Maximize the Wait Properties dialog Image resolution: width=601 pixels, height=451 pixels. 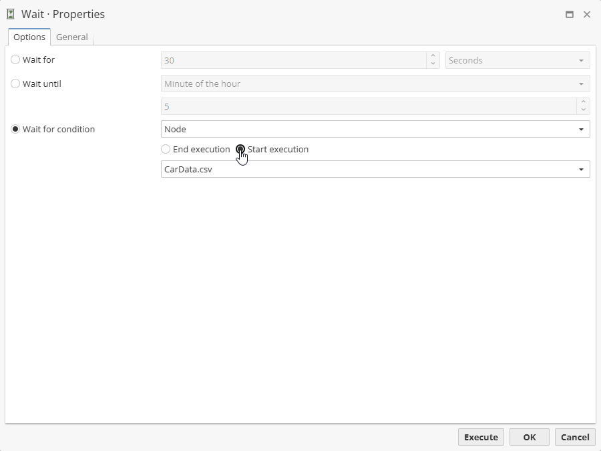570,14
